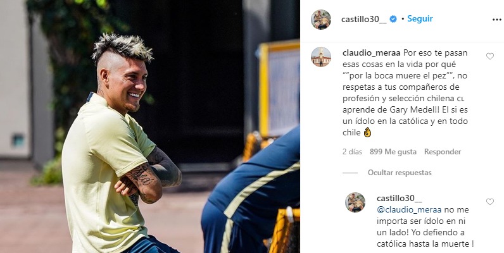Open castillo30__ username on the reply
Screen dimensions: 504x253
click(400, 199)
